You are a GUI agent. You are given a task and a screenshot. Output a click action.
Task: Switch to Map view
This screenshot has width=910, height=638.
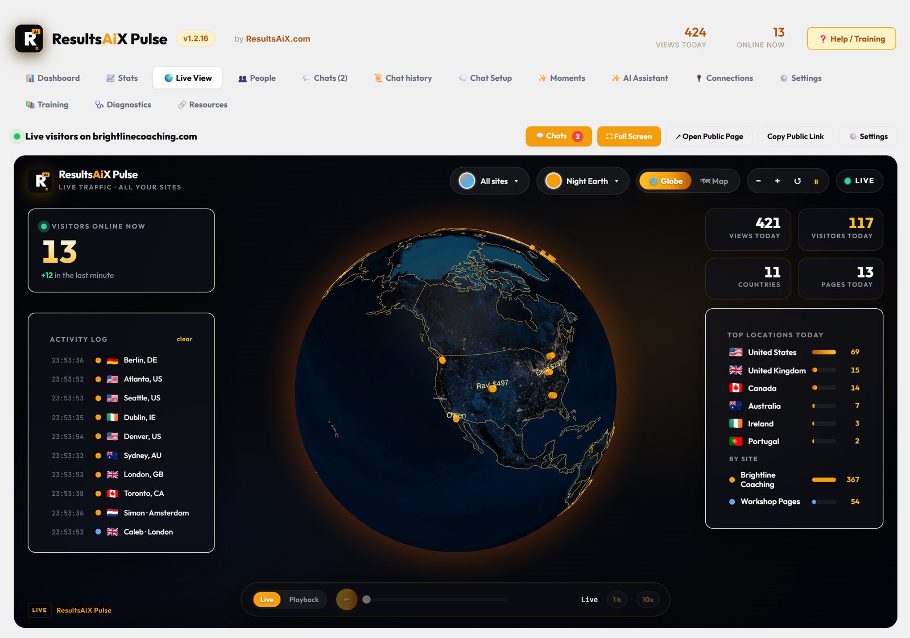(x=714, y=181)
